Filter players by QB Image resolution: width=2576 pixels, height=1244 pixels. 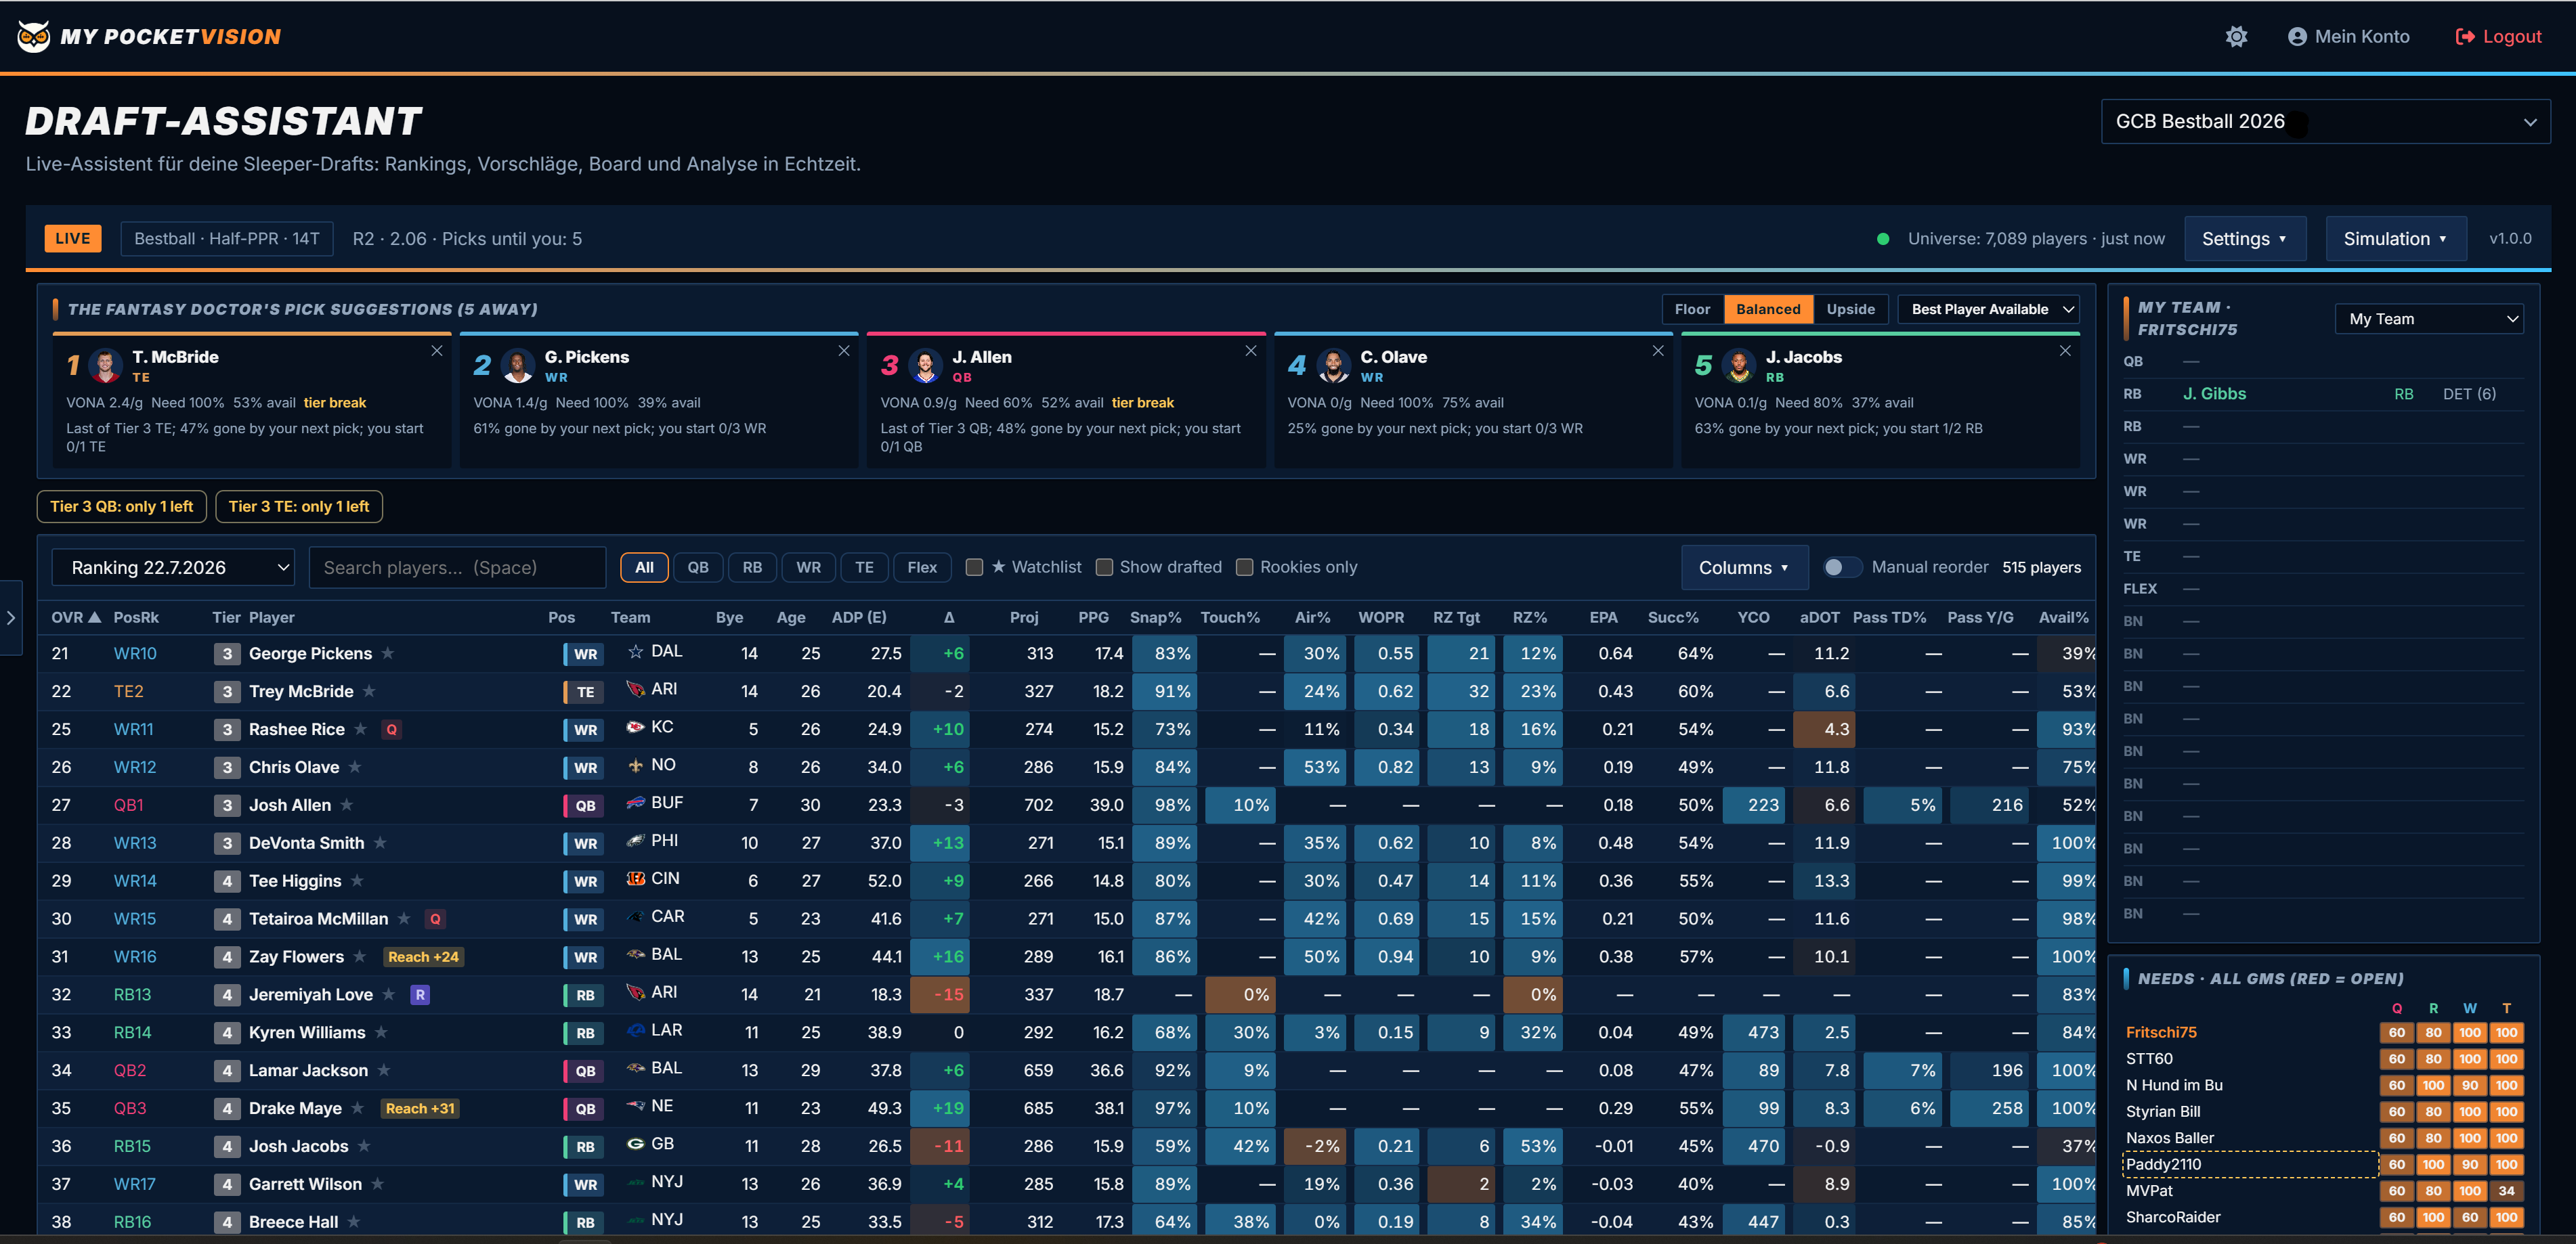pos(697,568)
